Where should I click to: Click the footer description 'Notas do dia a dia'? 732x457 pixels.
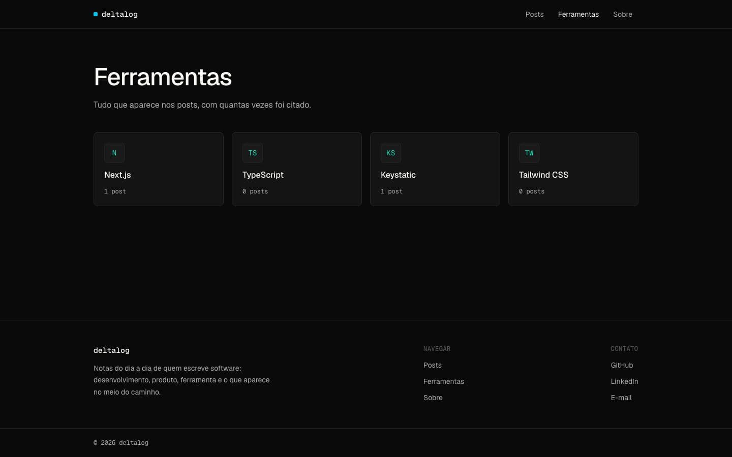[x=181, y=380]
